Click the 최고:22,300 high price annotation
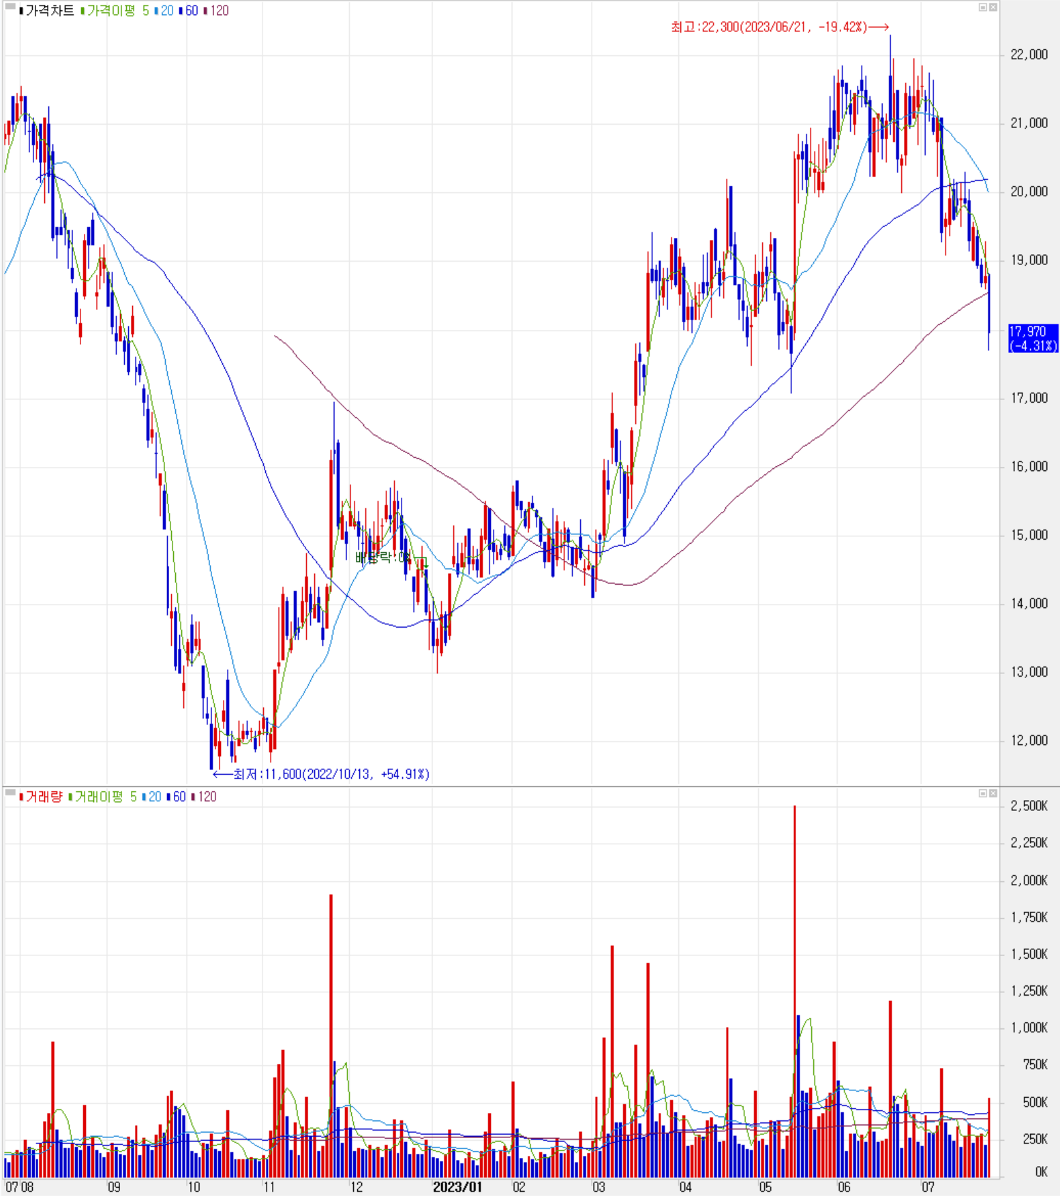This screenshot has width=1060, height=1196. pos(780,27)
